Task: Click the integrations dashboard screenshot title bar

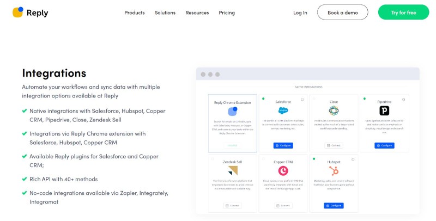Action: pyautogui.click(x=308, y=74)
